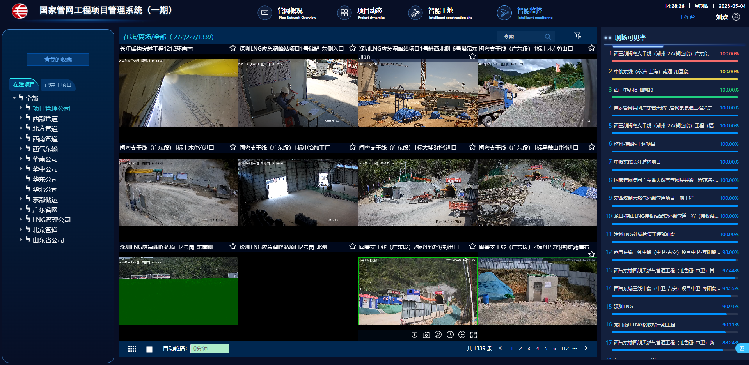749x365 pixels.
Task: Star the 深圳LNG 2号岗-东南侧 camera
Action: 233,246
